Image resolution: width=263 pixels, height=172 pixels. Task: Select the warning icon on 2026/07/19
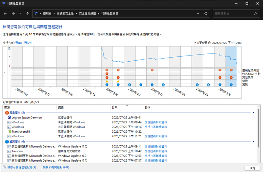(118, 81)
